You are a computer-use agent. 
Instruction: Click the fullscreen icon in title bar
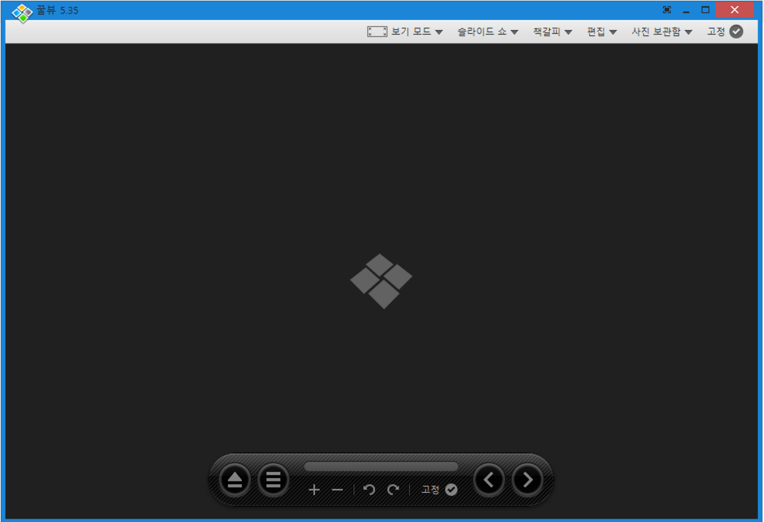pos(667,10)
